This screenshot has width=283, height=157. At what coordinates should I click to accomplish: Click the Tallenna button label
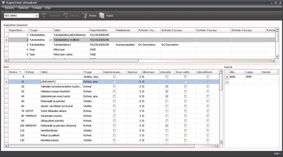(54, 16)
